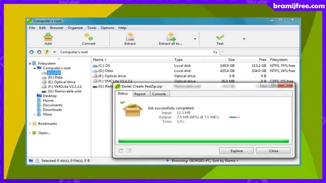Click the Convert toolbar icon
Image resolution: width=326 pixels, height=183 pixels.
[x=88, y=37]
